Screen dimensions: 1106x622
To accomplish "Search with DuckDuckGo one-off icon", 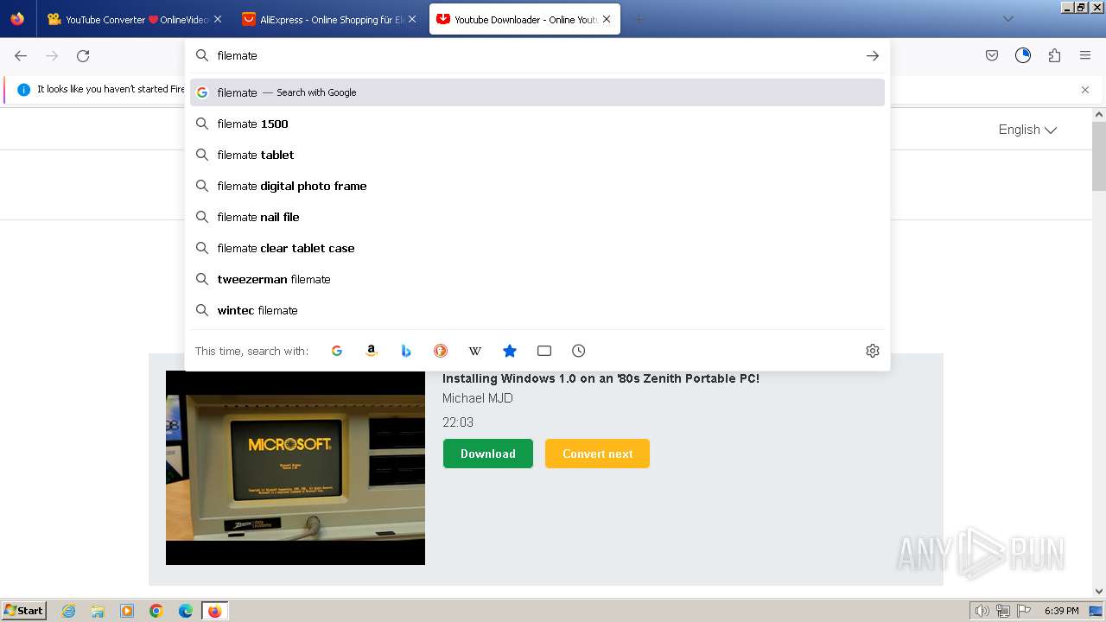I will 441,351.
